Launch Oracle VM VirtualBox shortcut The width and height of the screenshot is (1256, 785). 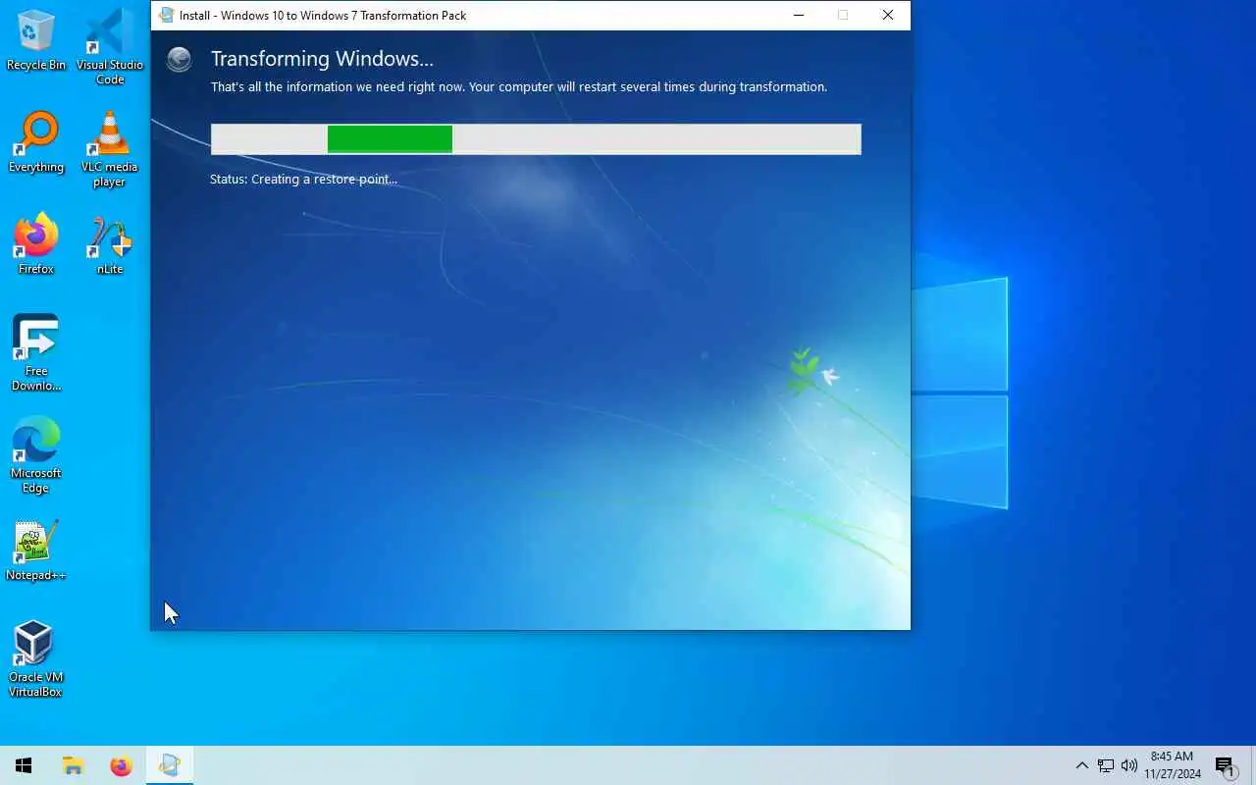coord(36,659)
